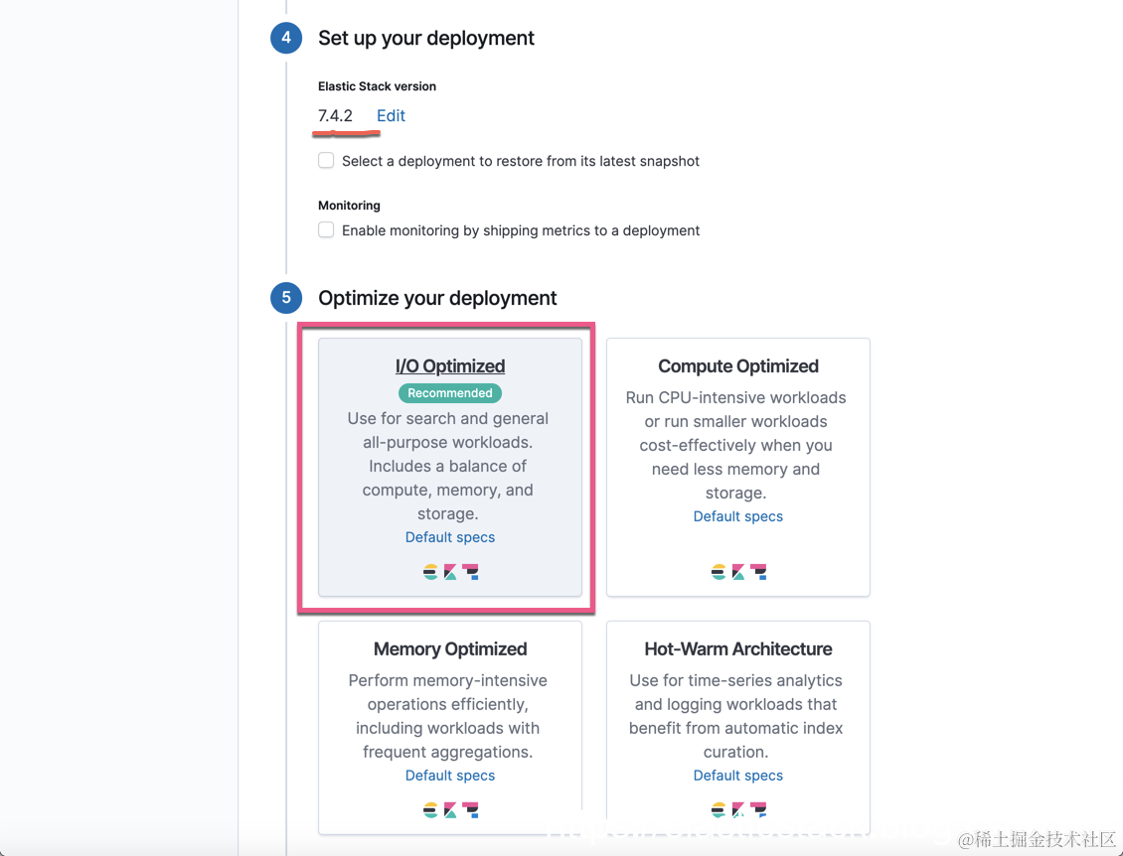This screenshot has width=1123, height=856.
Task: Click Kibana icon in Compute Optimized card
Action: tap(737, 572)
